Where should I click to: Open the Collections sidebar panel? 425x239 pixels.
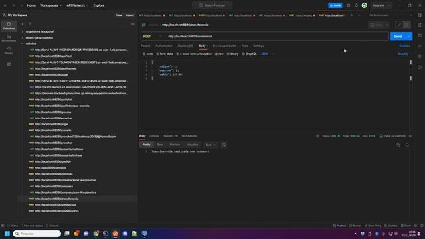pos(9,26)
